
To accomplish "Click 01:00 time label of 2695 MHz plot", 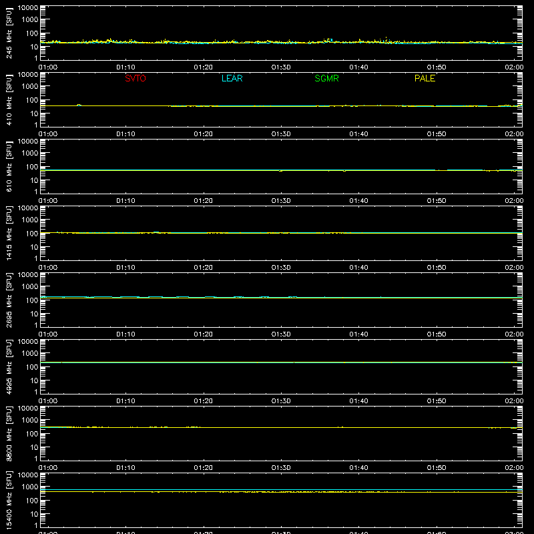I will [x=48, y=334].
